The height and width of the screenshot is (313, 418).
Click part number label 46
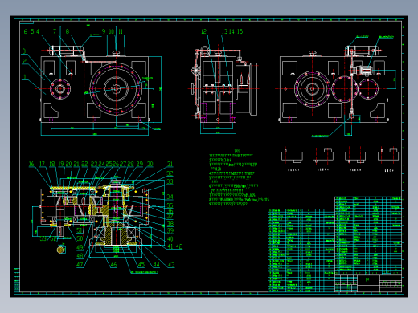(113, 265)
